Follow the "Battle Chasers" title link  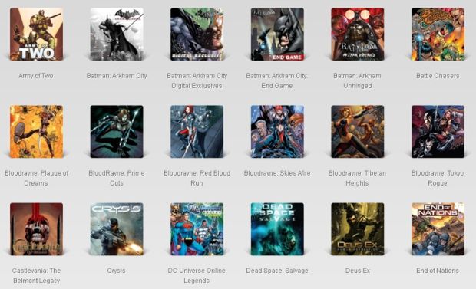click(x=438, y=76)
